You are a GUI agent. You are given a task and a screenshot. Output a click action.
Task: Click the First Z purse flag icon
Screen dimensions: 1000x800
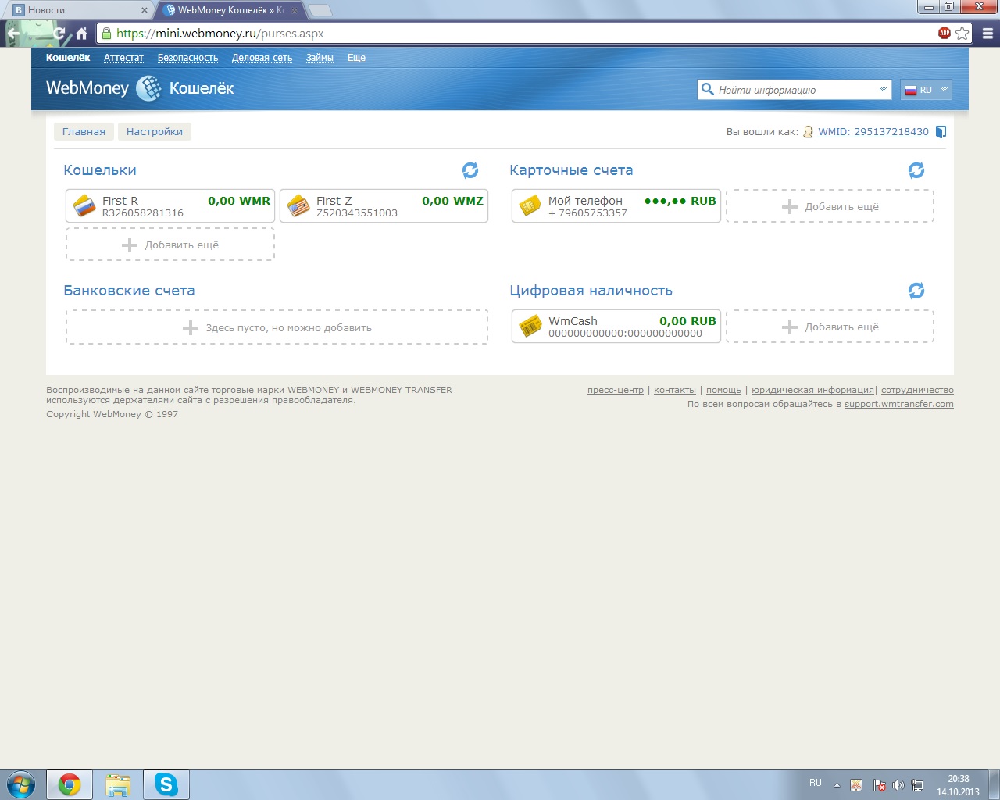(298, 206)
